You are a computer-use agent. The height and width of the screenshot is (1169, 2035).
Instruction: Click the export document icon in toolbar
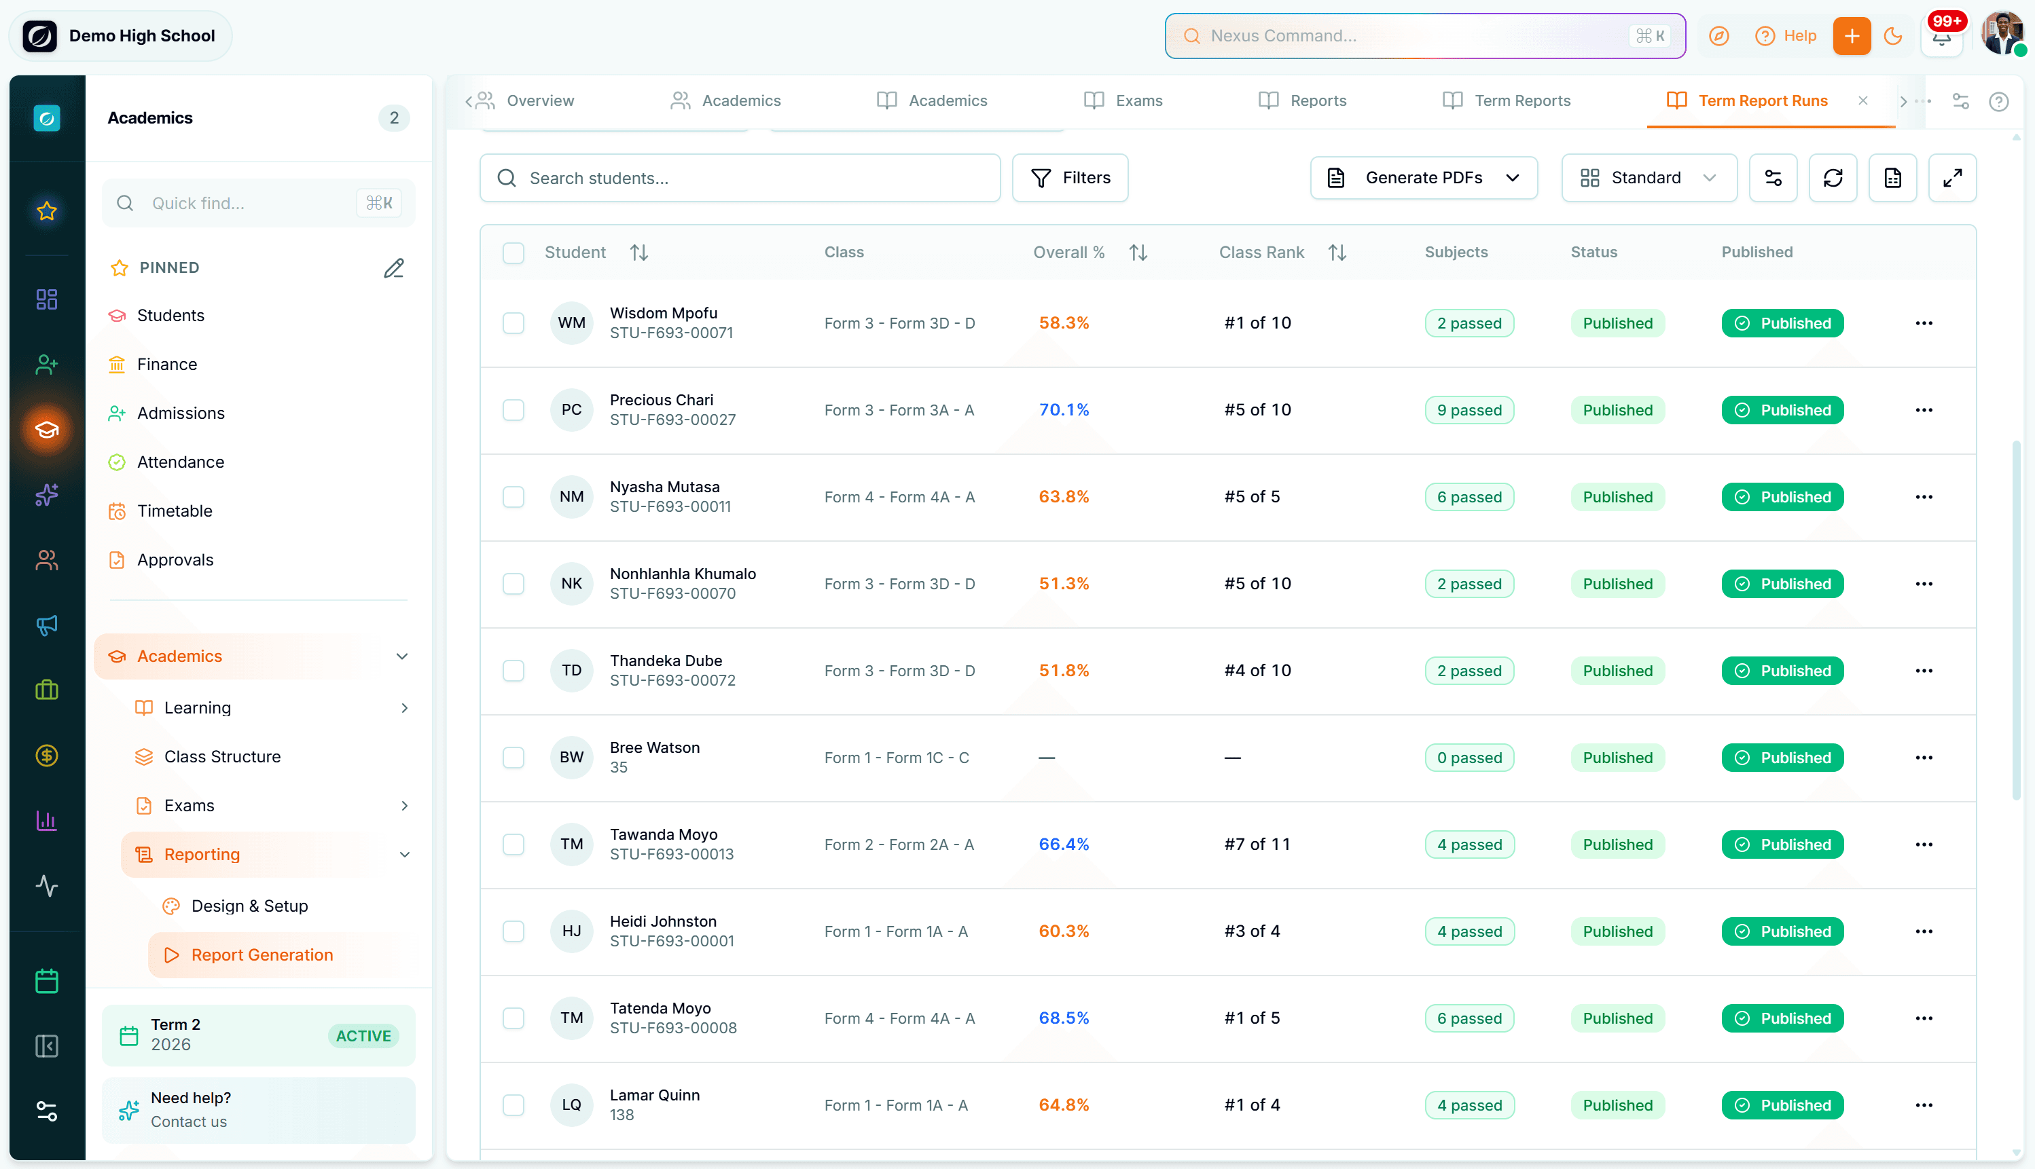coord(1893,177)
